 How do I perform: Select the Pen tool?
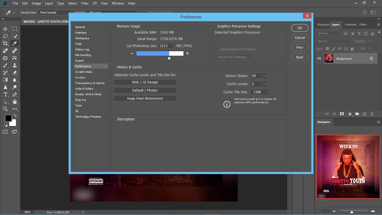tap(15, 94)
